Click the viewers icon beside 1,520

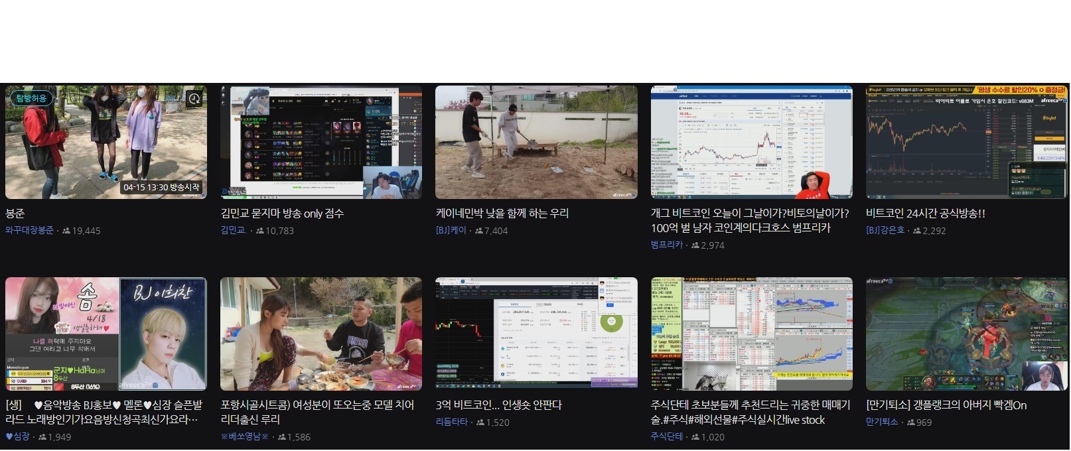coord(480,422)
